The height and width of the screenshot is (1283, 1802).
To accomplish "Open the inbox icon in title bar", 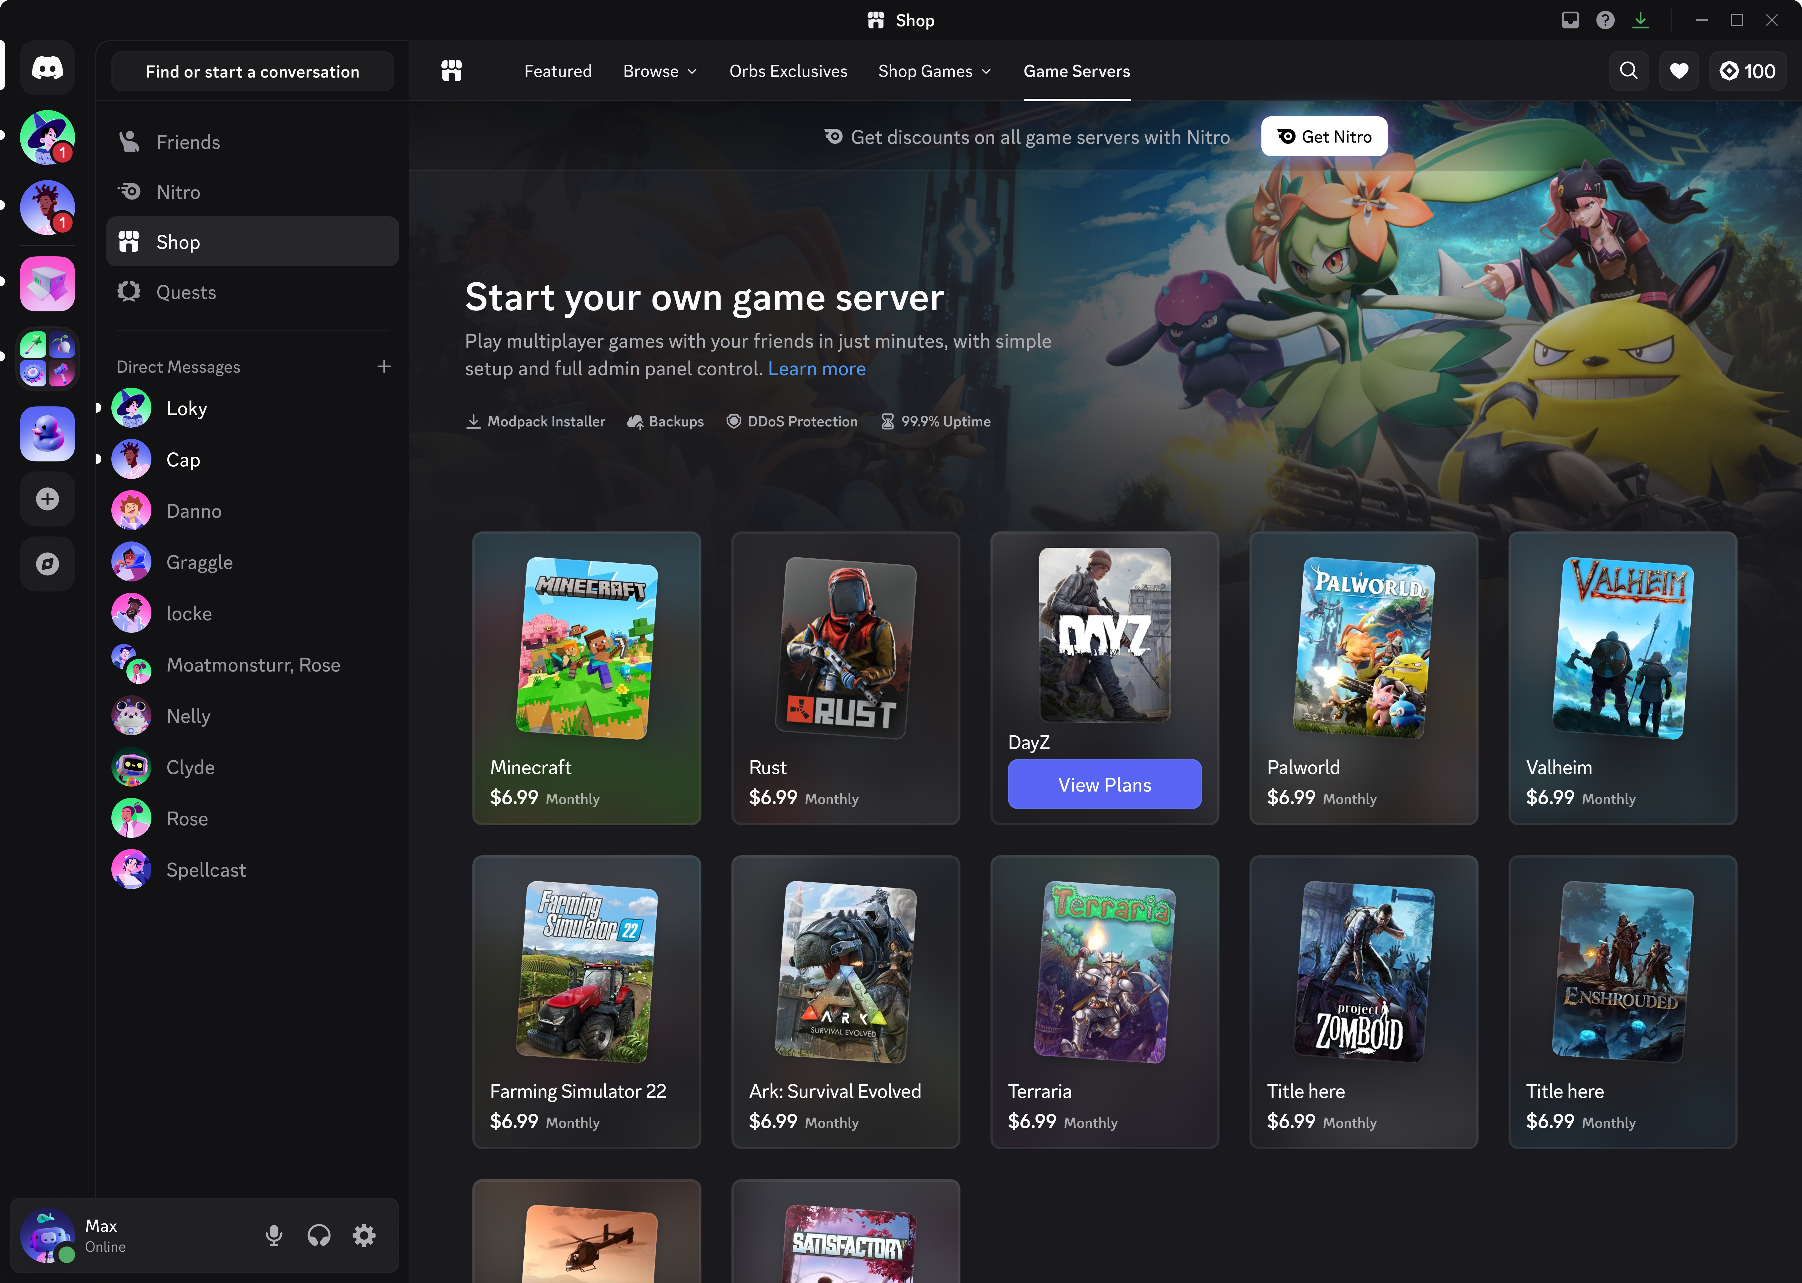I will pyautogui.click(x=1570, y=21).
